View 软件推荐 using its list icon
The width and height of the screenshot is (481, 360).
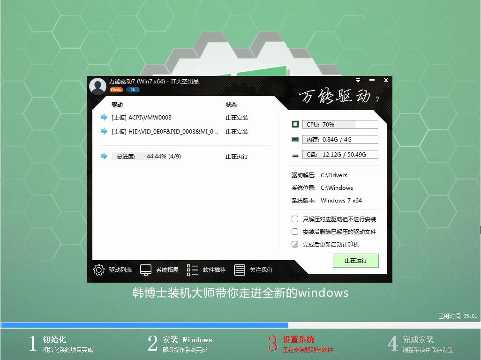click(x=192, y=270)
